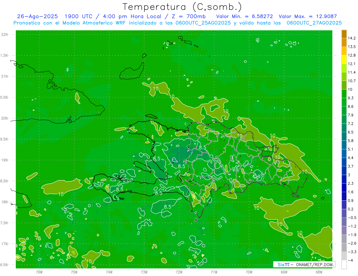Click "Valor Max. = 12.9087" text
The width and height of the screenshot is (358, 276).
(x=308, y=16)
